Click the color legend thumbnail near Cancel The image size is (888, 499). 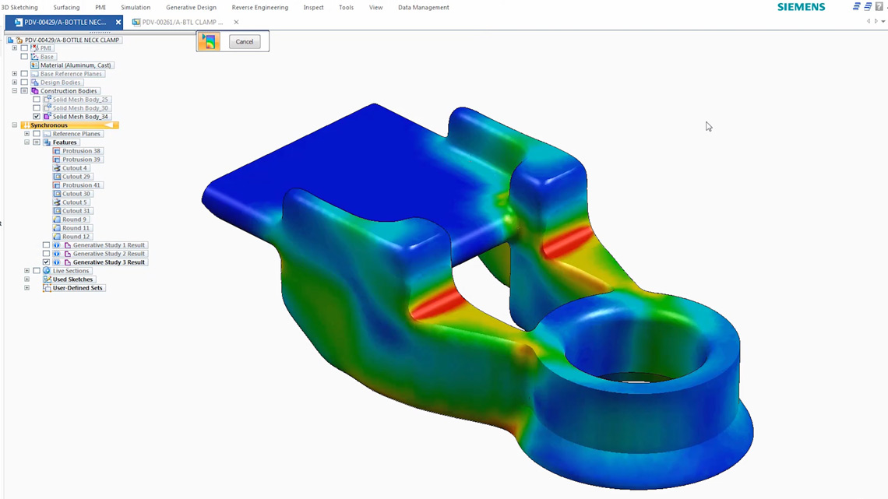(207, 41)
